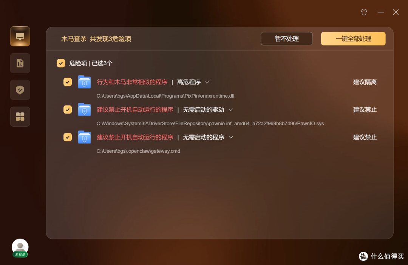Screen dimensions: 408x265
Task: Open the shield protection sidebar icon
Action: click(x=20, y=90)
